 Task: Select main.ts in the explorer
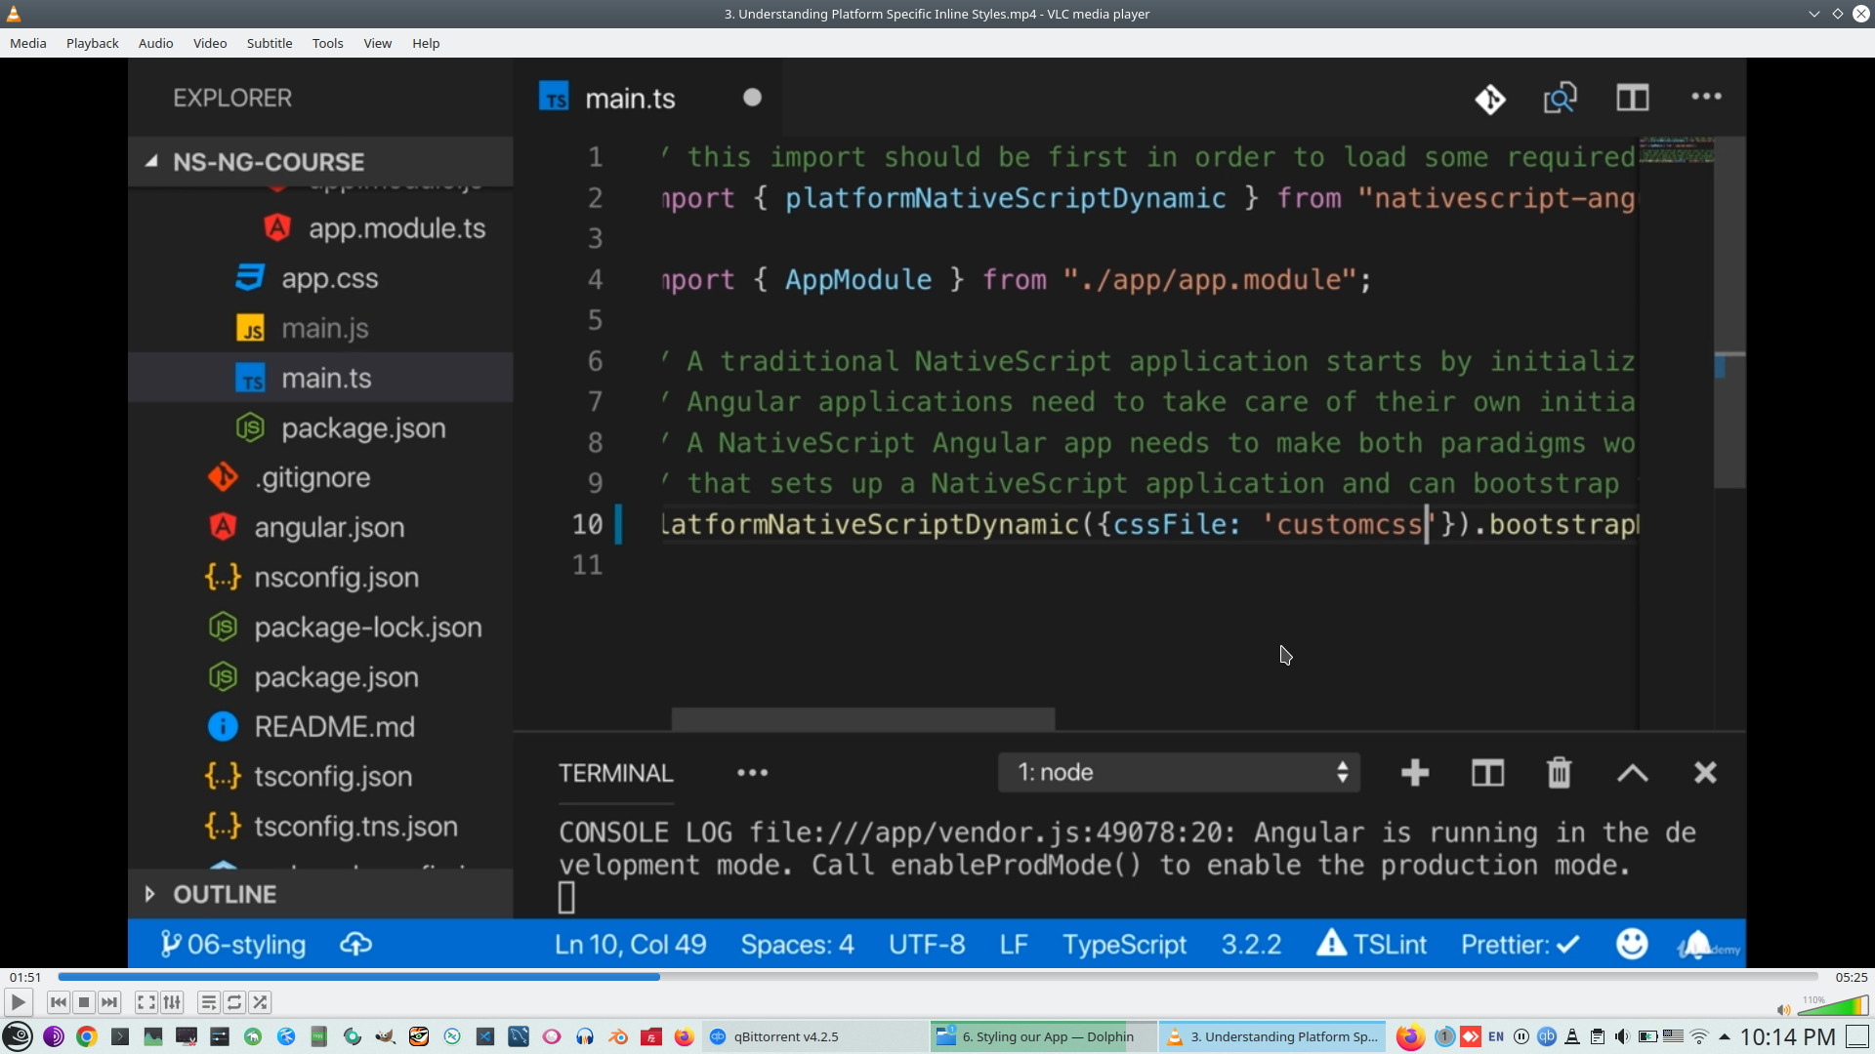pos(326,379)
